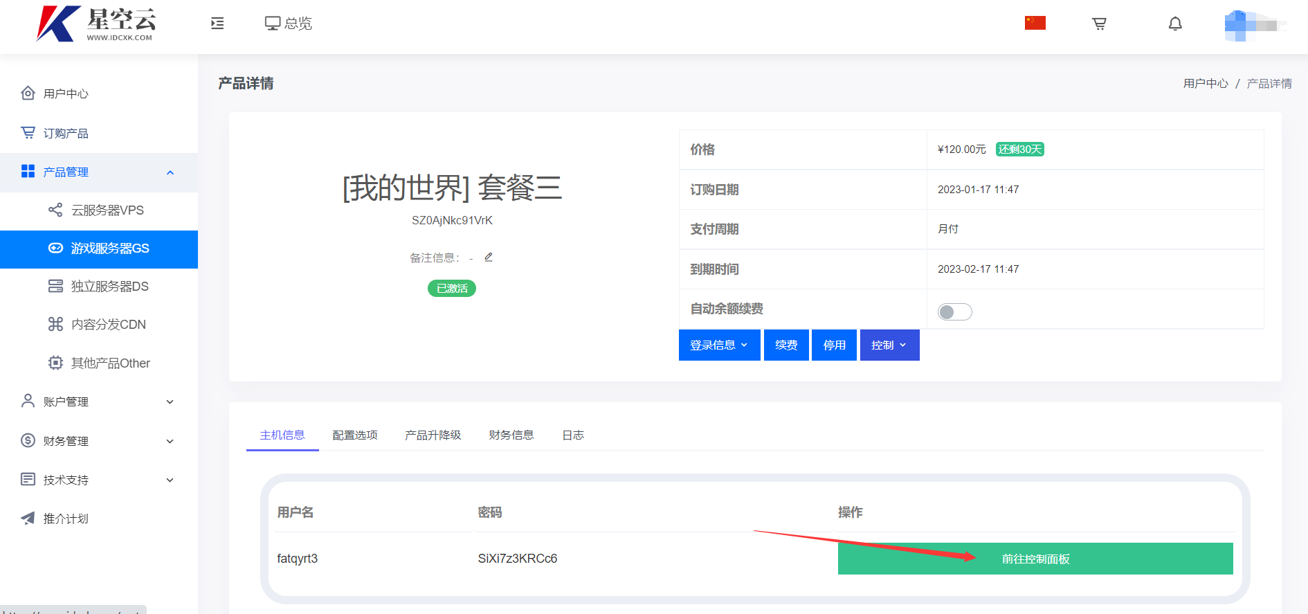The height and width of the screenshot is (614, 1308).
Task: Click the 独立服务器DS server icon
Action: 55,286
